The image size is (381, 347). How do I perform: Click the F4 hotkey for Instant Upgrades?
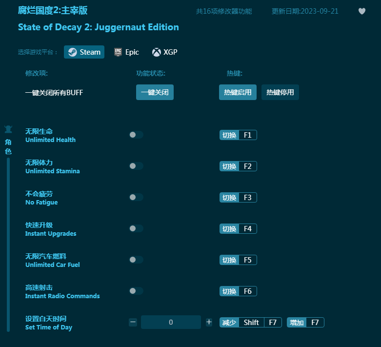point(238,229)
